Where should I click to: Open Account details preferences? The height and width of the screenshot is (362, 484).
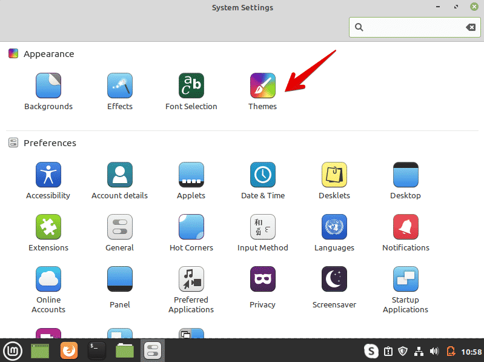[x=120, y=181]
